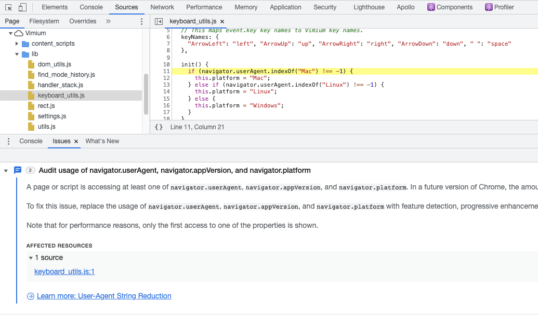The height and width of the screenshot is (329, 538).
Task: Open the What's New drawer tab
Action: (x=102, y=141)
